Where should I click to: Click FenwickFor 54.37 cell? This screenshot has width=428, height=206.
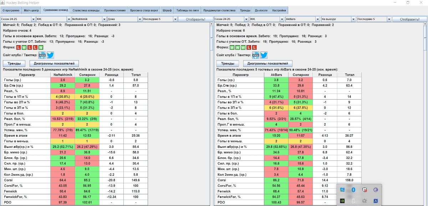click(x=276, y=197)
